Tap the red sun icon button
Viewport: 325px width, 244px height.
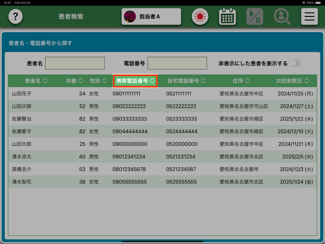(200, 17)
